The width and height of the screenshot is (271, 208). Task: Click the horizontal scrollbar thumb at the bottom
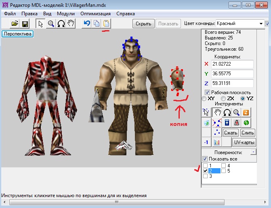pyautogui.click(x=117, y=202)
